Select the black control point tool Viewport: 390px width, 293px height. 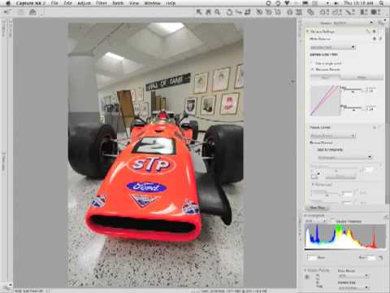point(259,12)
